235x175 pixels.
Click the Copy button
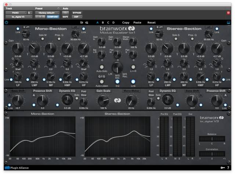coord(126,23)
